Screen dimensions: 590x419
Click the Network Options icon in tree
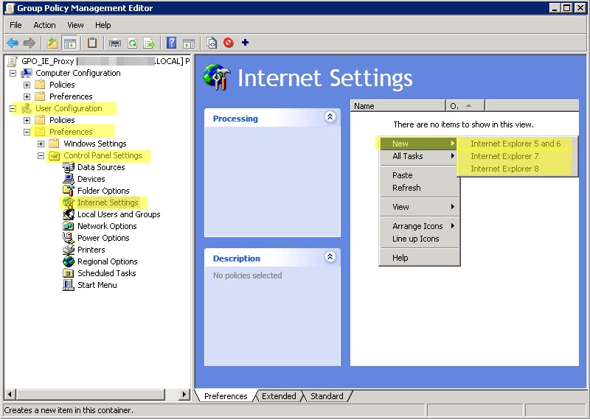[69, 226]
